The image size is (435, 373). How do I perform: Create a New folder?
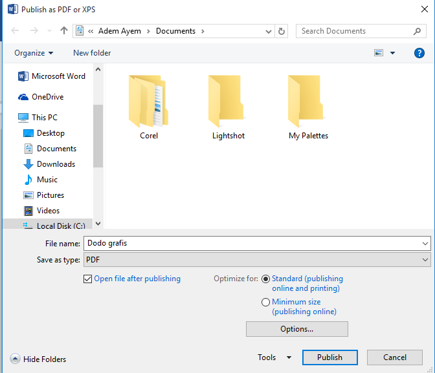click(92, 52)
